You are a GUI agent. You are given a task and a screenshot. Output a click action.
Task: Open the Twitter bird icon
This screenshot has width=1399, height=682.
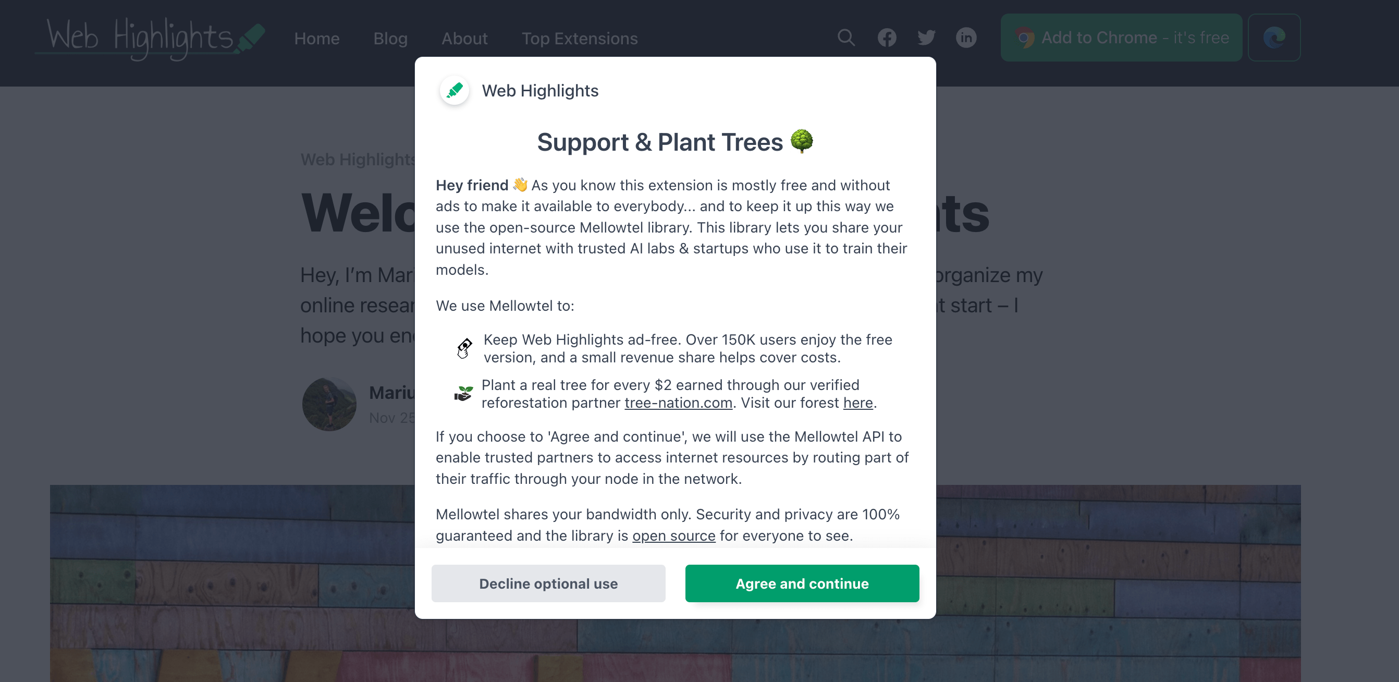tap(927, 38)
